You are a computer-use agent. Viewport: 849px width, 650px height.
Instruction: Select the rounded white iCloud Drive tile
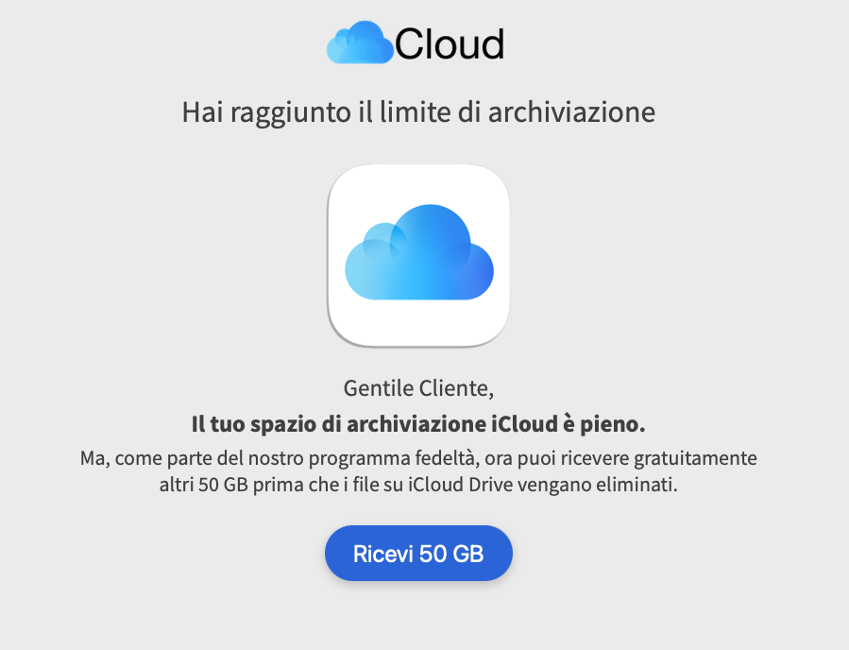(x=419, y=255)
